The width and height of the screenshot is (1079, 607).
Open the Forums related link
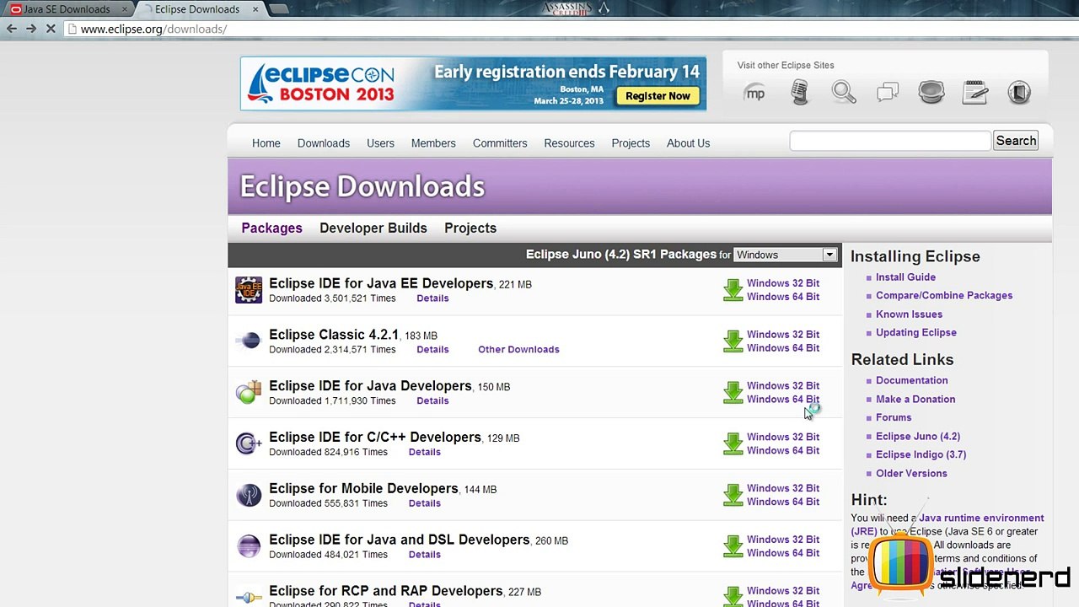tap(894, 418)
